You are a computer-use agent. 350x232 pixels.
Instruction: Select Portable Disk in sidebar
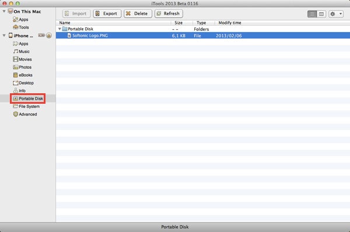coord(27,99)
